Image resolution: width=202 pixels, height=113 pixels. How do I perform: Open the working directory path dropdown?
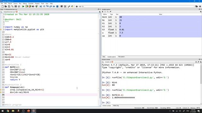[194, 6]
